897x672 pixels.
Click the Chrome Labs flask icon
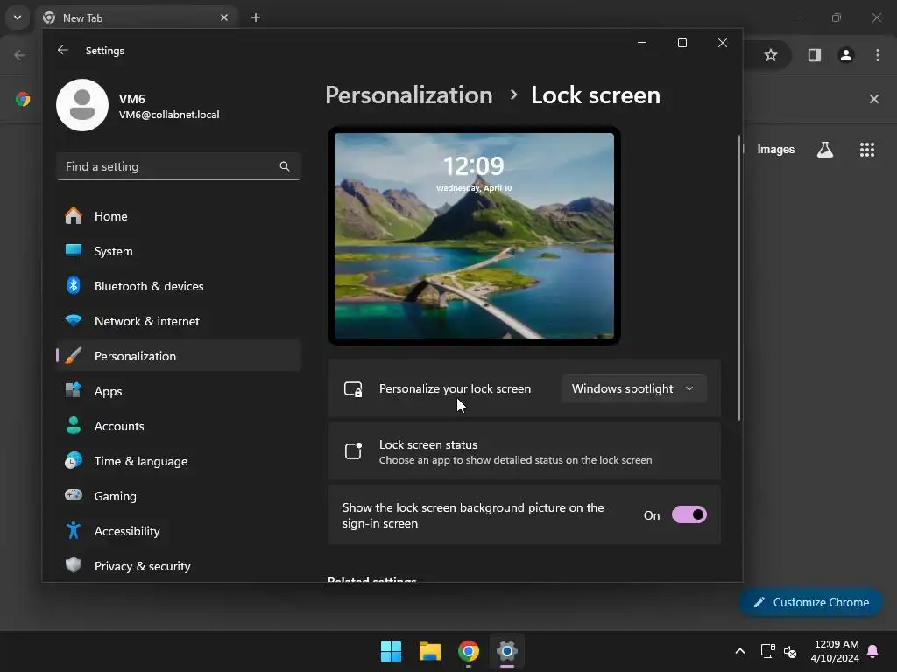[x=825, y=149]
